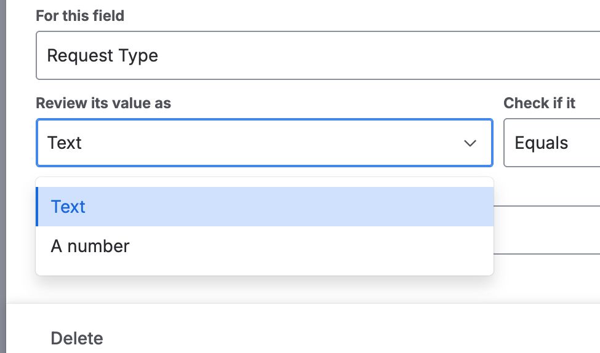
Task: Click the "Request Type" text in the field box
Action: coord(103,56)
